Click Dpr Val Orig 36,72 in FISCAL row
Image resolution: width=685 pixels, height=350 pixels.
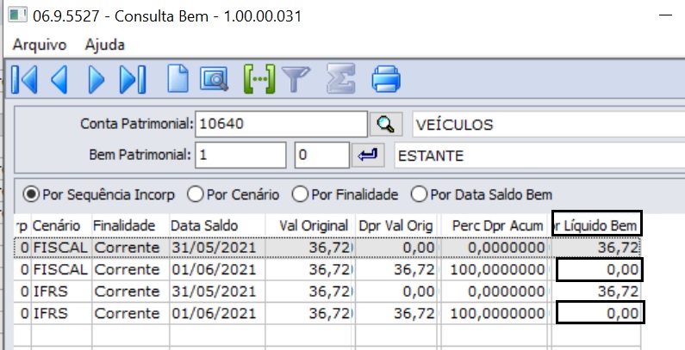395,270
